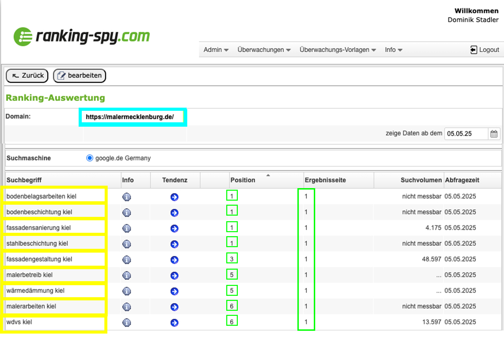This screenshot has width=504, height=337.
Task: Select google.de Germany radio button
Action: point(90,158)
